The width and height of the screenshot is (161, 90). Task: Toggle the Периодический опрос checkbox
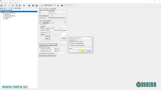[x=40, y=47]
